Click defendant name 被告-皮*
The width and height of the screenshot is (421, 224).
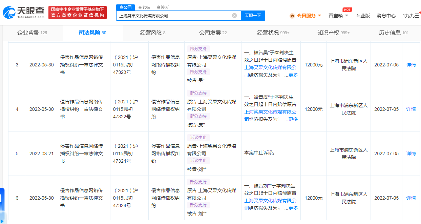196,125
